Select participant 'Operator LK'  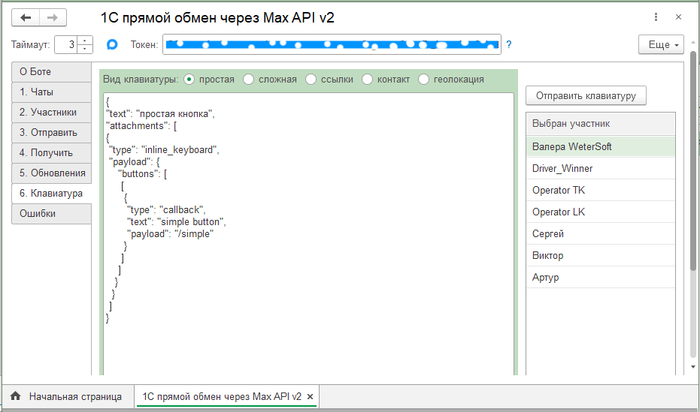(x=601, y=212)
